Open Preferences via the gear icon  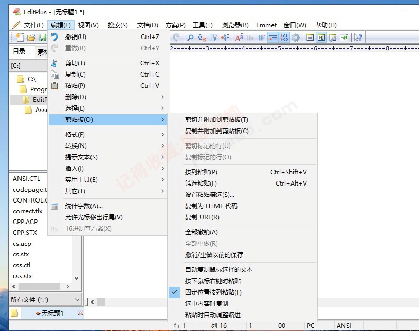(x=296, y=38)
